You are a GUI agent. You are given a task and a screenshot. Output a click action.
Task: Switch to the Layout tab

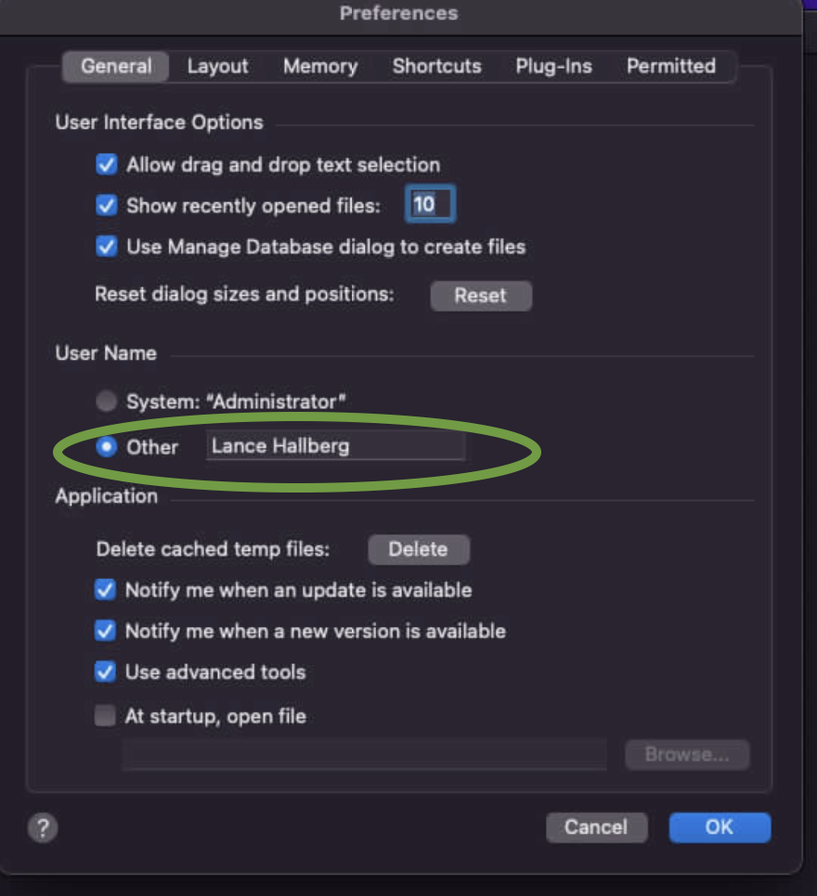(217, 66)
